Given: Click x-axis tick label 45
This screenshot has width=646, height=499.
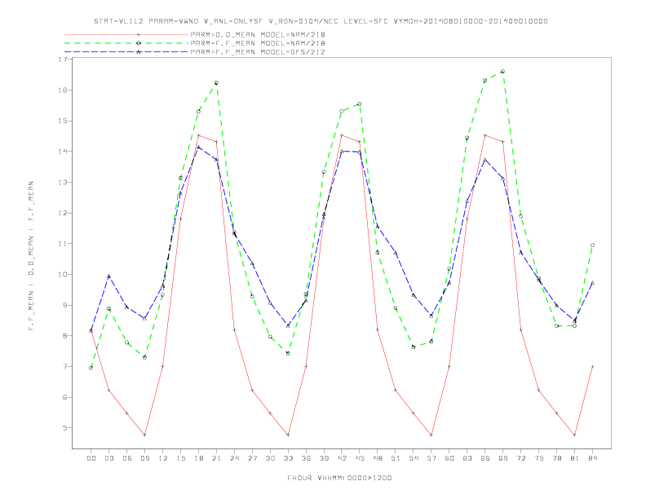Looking at the screenshot, I should (360, 458).
